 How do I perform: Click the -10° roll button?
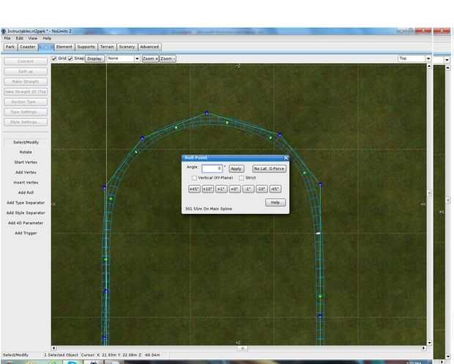261,189
